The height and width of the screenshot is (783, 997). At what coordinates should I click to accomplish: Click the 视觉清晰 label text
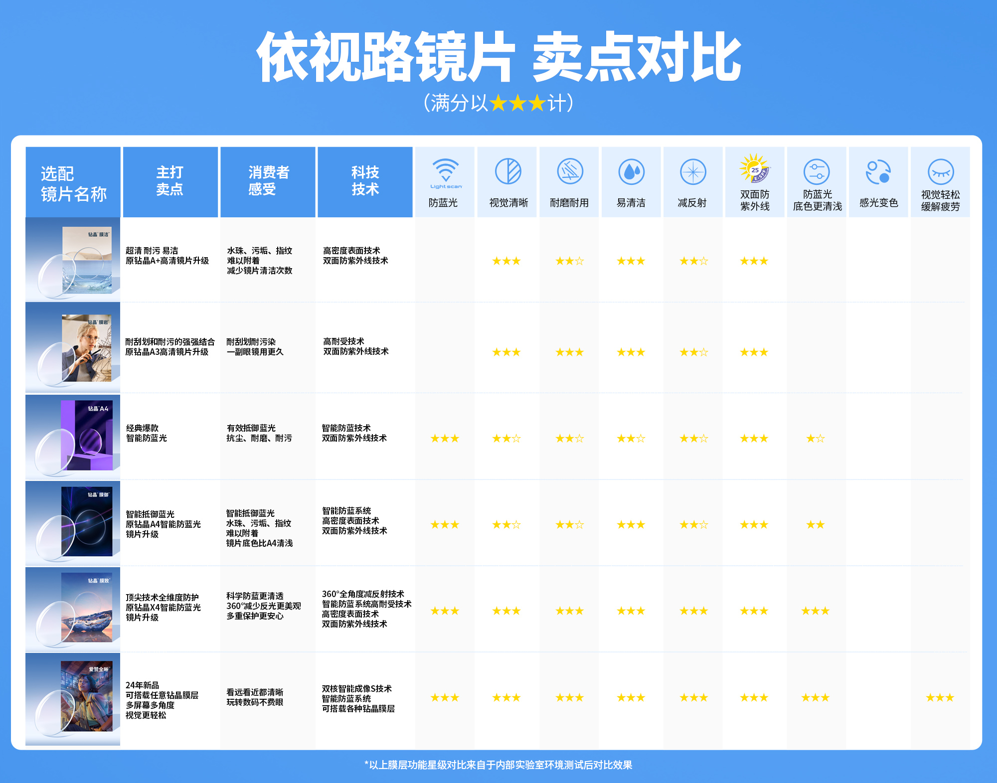508,203
